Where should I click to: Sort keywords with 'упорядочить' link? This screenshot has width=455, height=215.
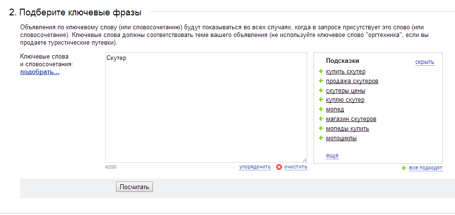[255, 167]
